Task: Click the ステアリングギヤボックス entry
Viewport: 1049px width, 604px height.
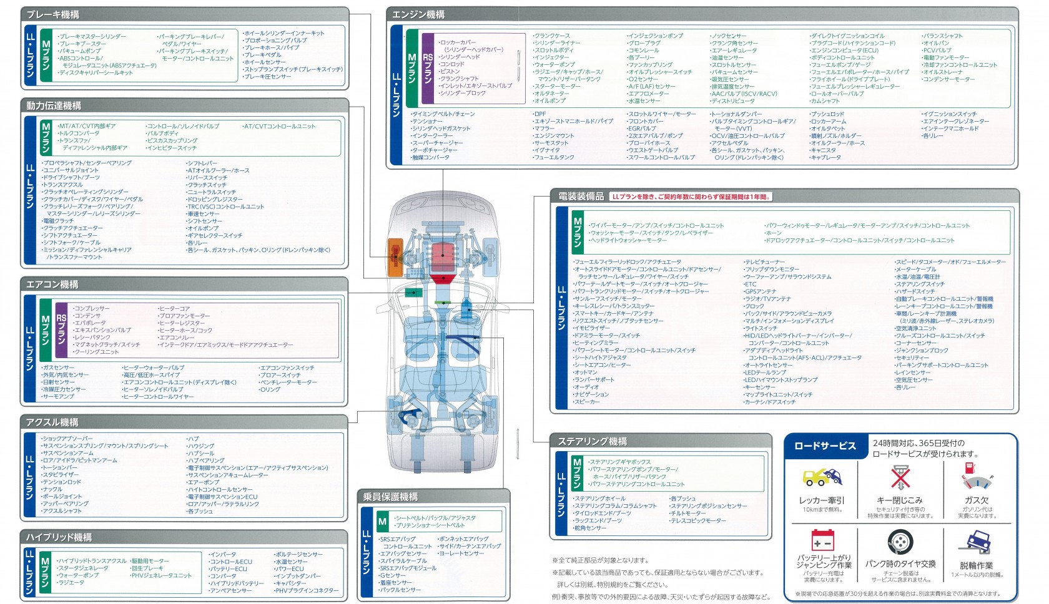Action: pyautogui.click(x=619, y=462)
